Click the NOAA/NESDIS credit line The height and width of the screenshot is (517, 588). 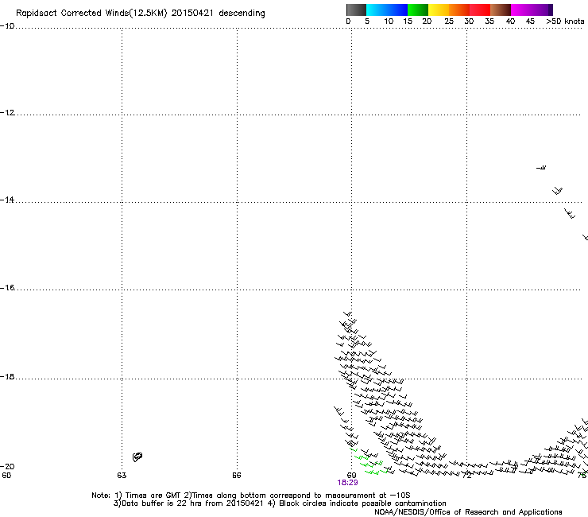click(x=468, y=512)
